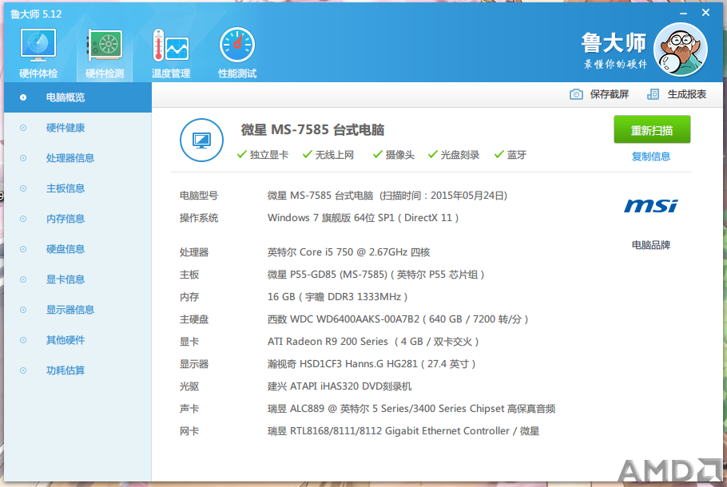Click the ATI Radeon R9 200 Series value

point(373,342)
